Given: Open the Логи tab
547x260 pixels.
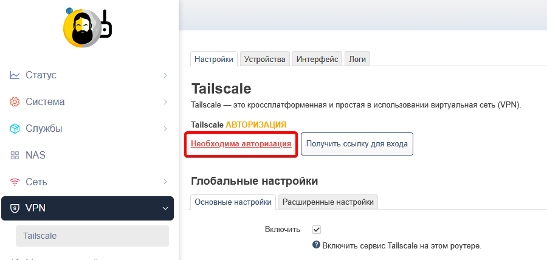Looking at the screenshot, I should [357, 59].
